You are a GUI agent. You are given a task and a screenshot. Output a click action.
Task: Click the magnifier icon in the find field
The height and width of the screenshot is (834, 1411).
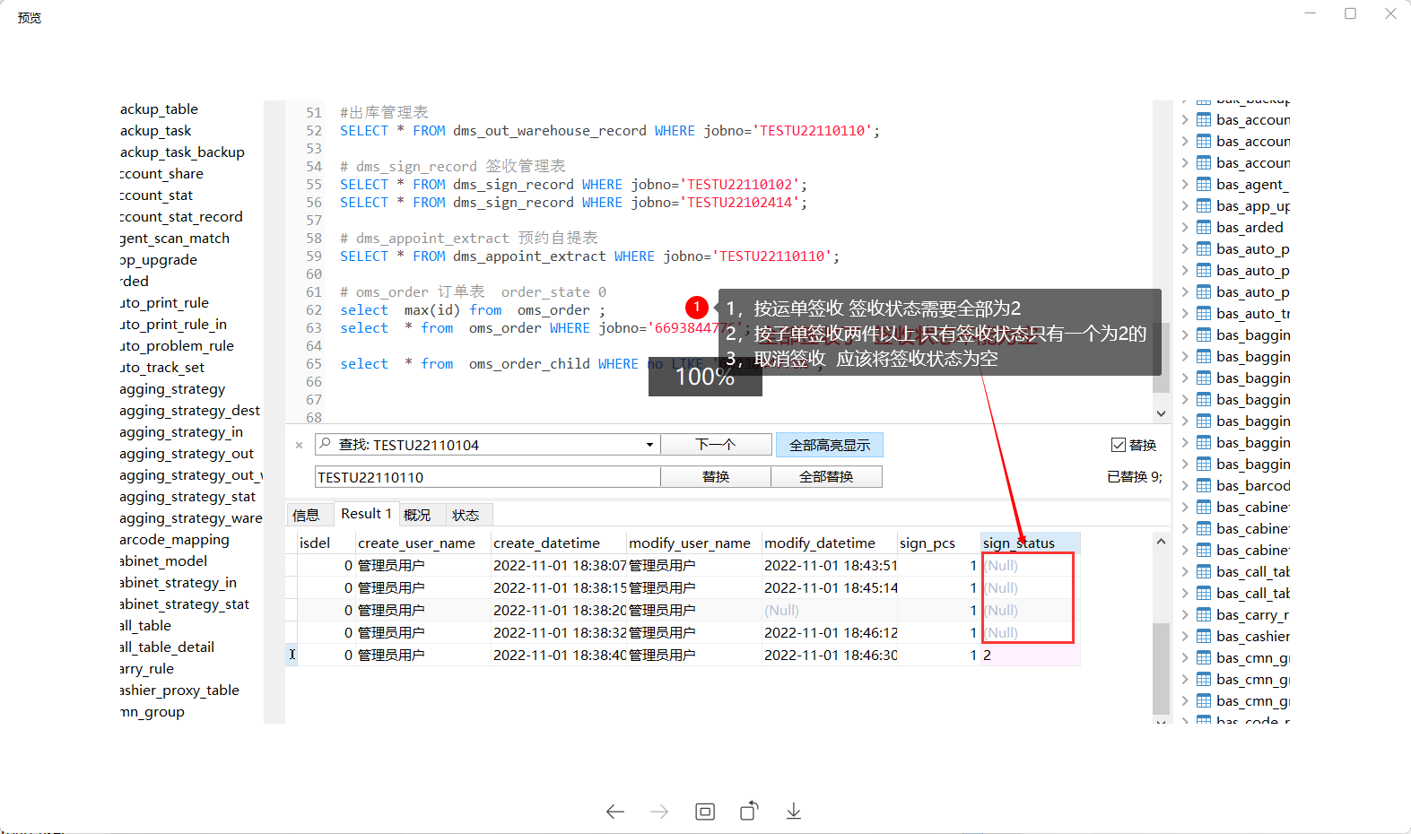324,444
